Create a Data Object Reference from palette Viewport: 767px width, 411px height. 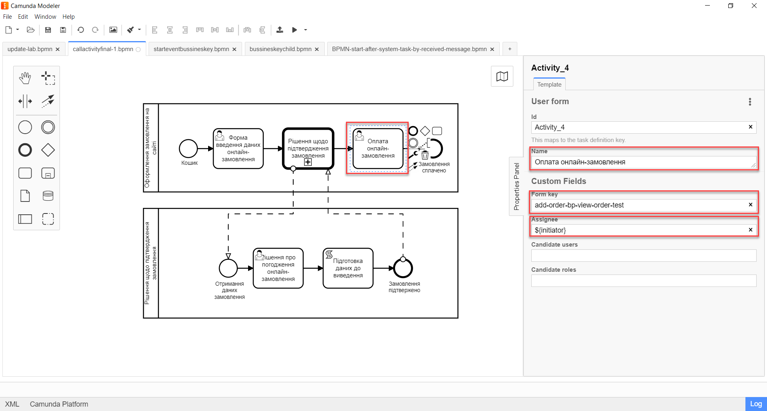click(25, 196)
